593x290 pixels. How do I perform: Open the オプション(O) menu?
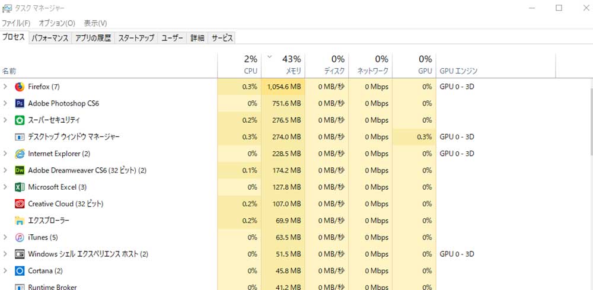click(57, 23)
